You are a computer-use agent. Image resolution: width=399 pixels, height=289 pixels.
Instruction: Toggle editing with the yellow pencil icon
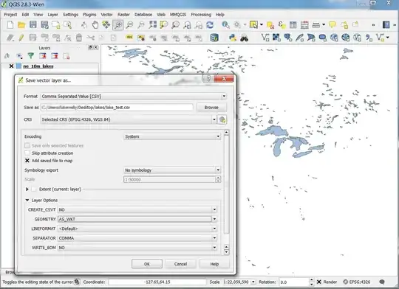click(21, 38)
